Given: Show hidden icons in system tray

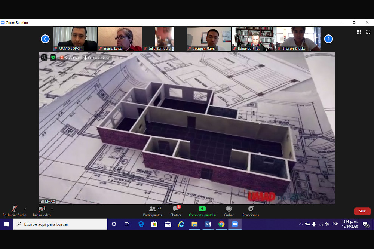Looking at the screenshot, I should [x=301, y=224].
